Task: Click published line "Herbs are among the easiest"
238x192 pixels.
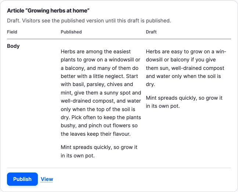Action: pos(95,51)
